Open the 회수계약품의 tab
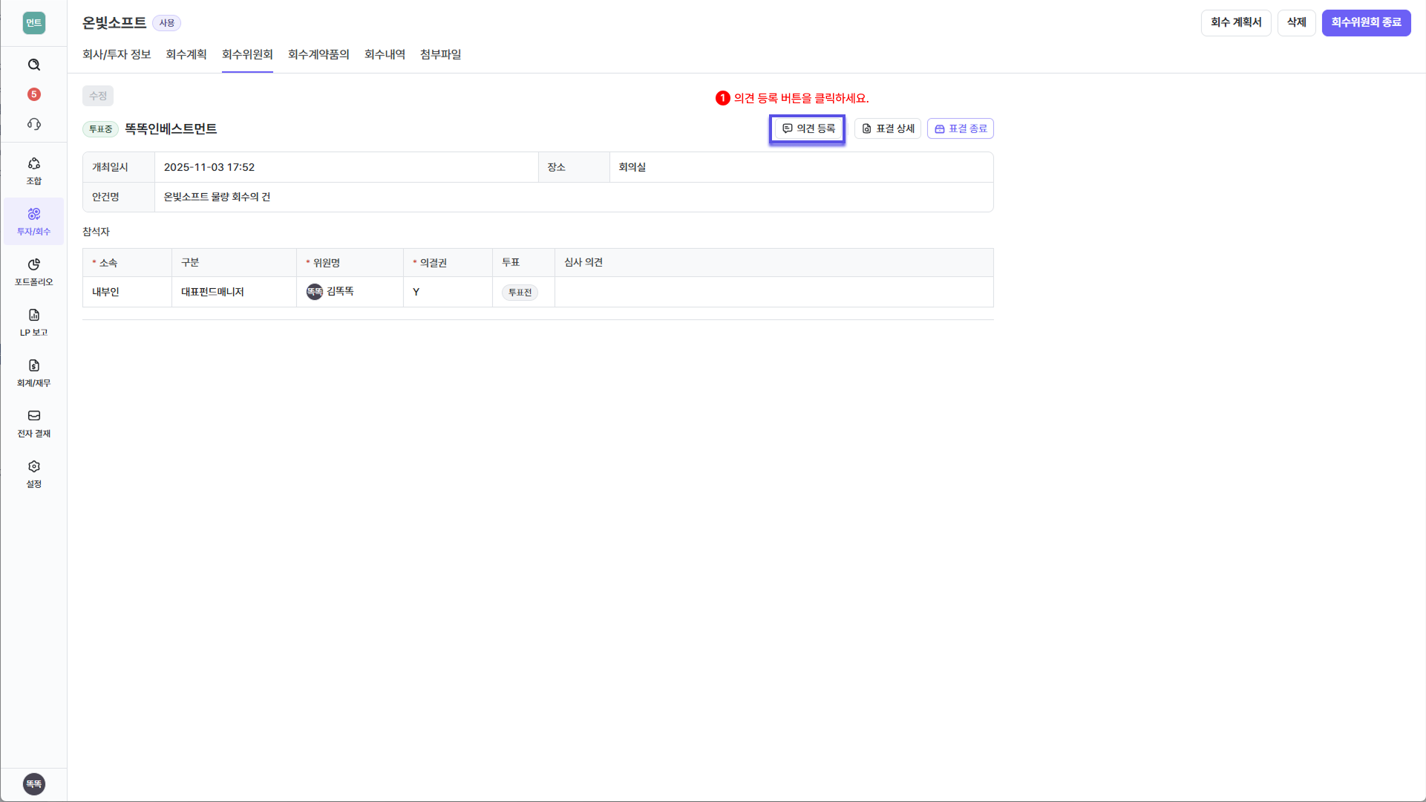This screenshot has width=1426, height=802. tap(318, 54)
